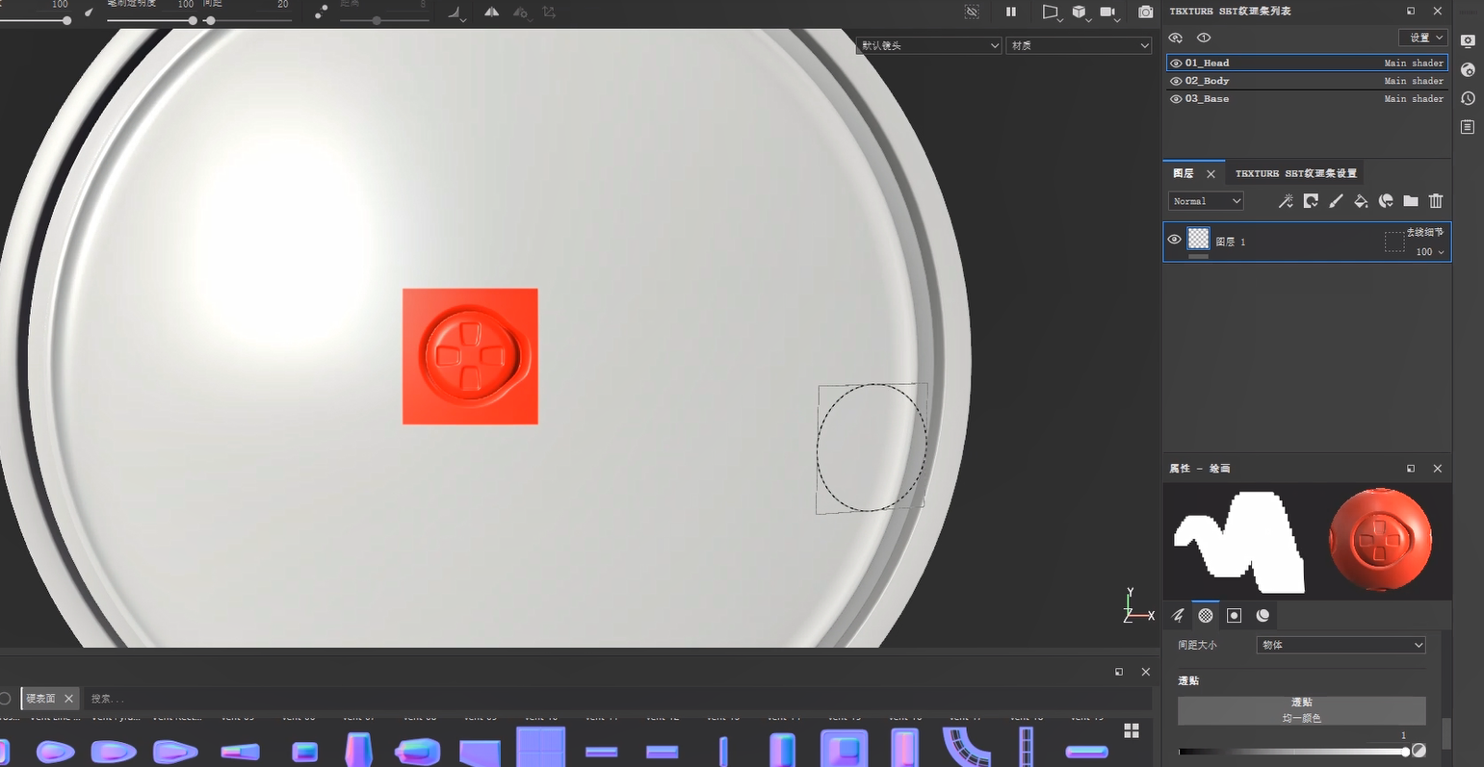Open the 默认镜头 camera dropdown
The width and height of the screenshot is (1484, 767).
[927, 45]
